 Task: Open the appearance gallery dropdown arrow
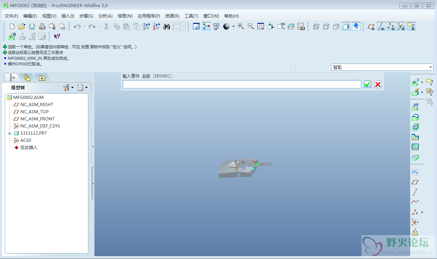click(234, 26)
